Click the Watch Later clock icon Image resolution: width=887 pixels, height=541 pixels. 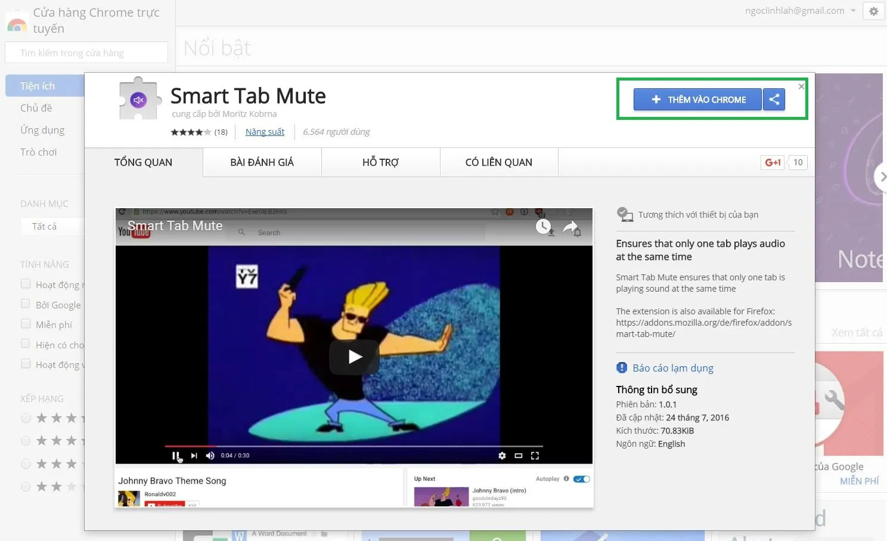[x=544, y=227]
